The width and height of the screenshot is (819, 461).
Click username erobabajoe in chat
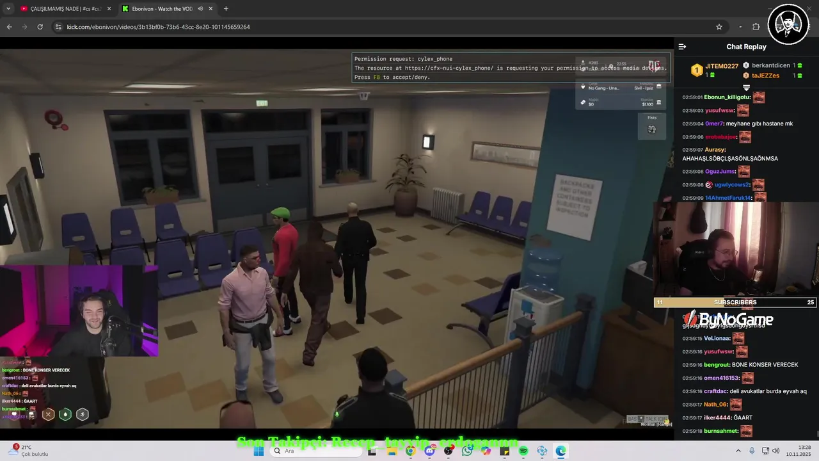click(720, 137)
